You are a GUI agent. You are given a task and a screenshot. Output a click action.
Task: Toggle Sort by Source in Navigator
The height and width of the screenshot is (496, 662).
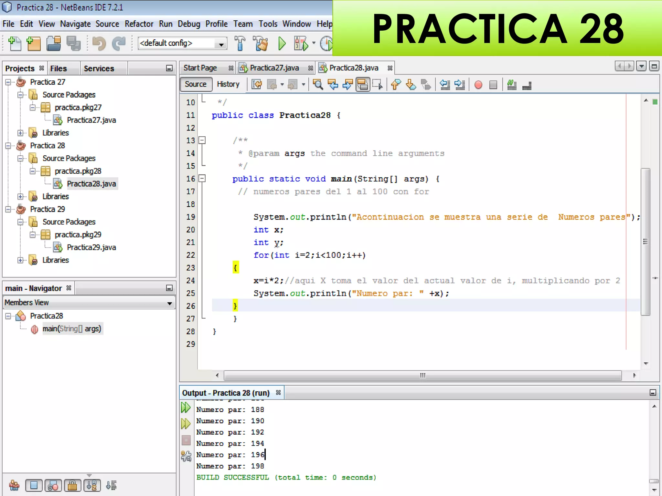[111, 485]
